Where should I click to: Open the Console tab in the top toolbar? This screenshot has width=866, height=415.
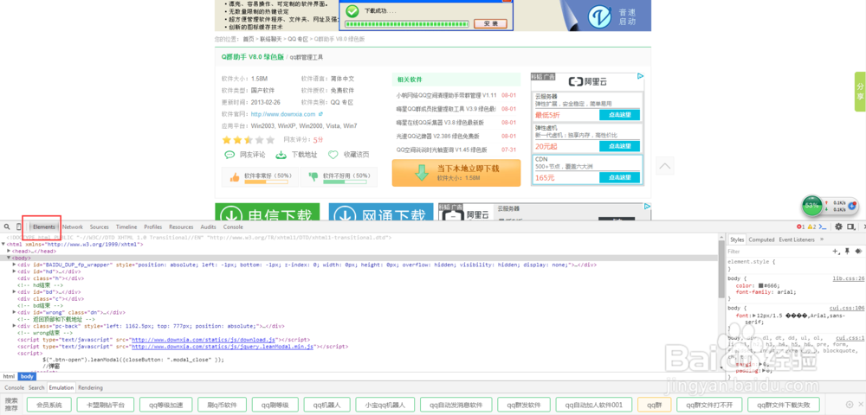click(233, 227)
